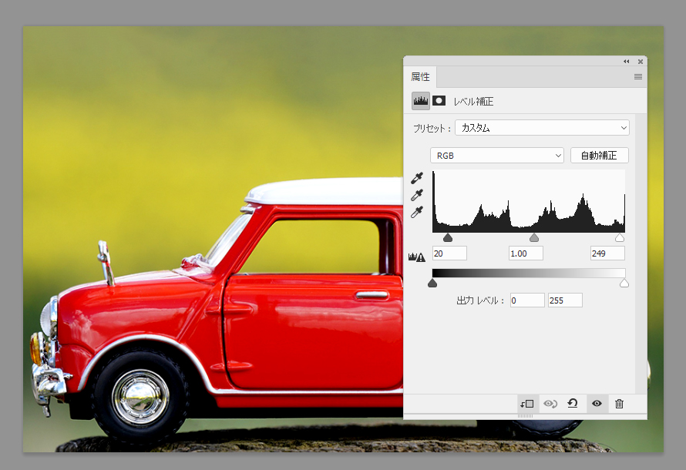Close the Properties panel
The height and width of the screenshot is (470, 686).
(x=641, y=62)
